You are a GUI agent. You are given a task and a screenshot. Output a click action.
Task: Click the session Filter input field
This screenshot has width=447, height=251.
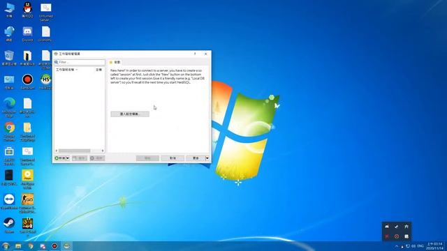(x=80, y=62)
